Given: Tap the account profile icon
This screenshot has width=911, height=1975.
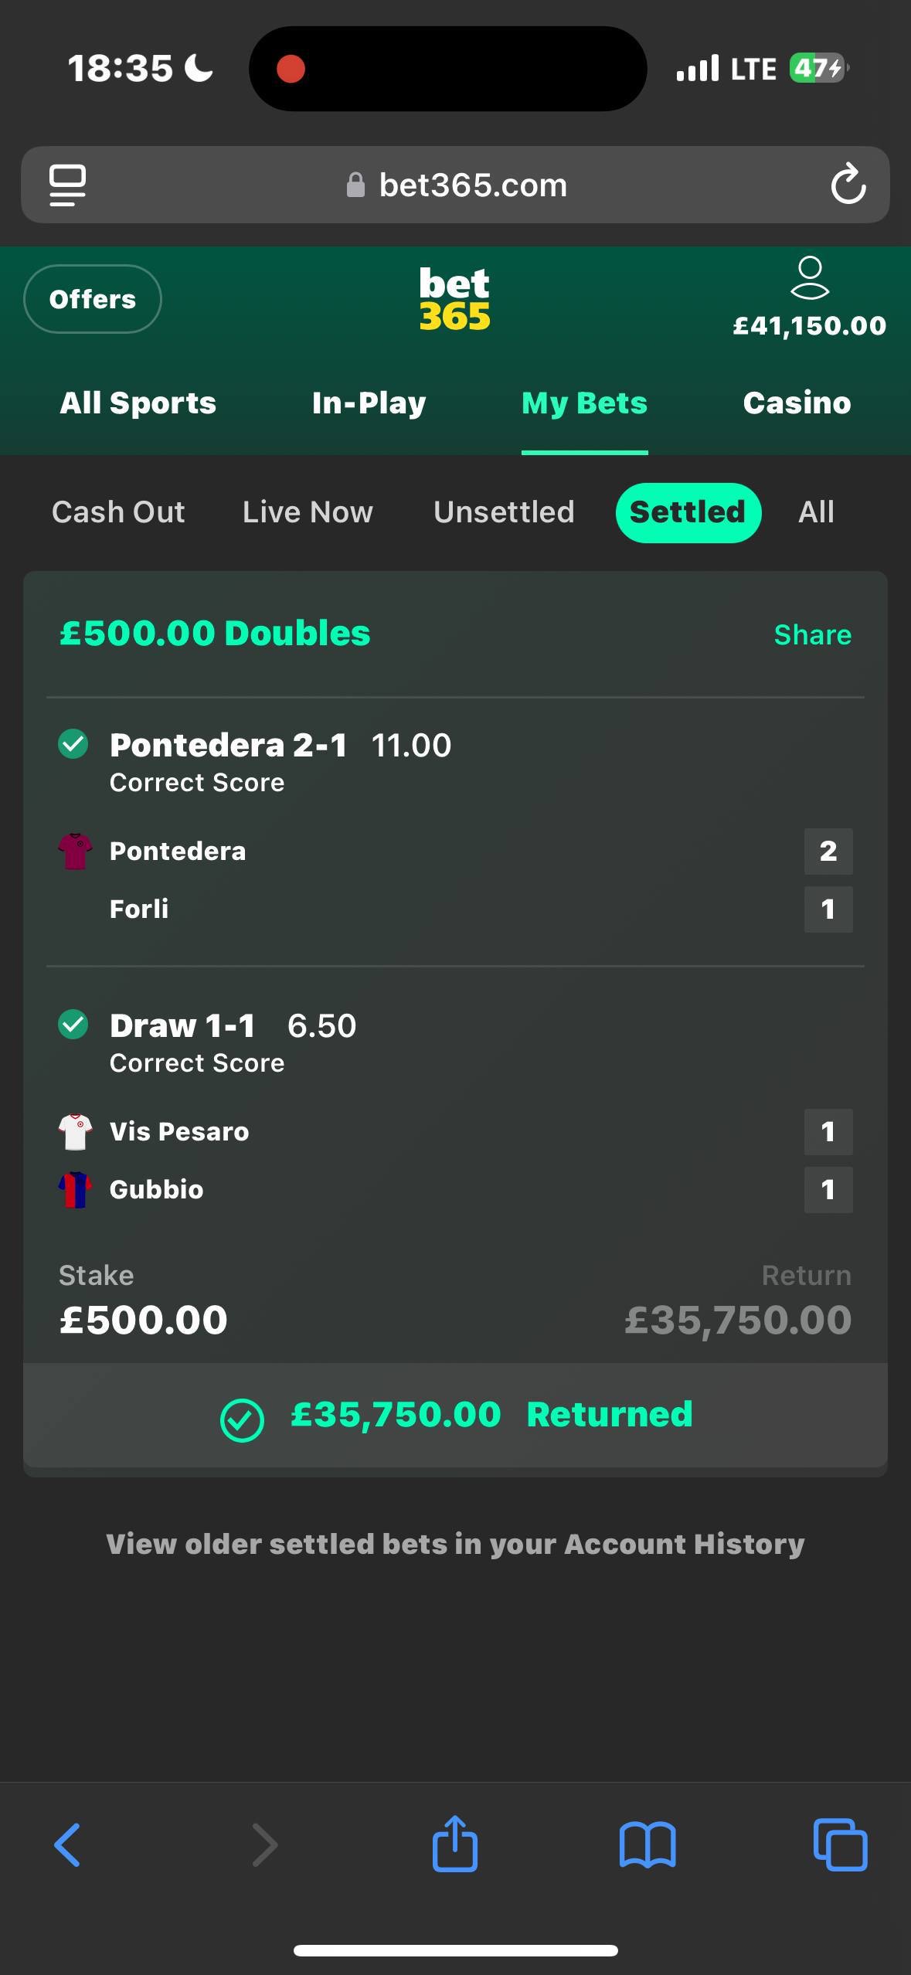Looking at the screenshot, I should [x=809, y=278].
